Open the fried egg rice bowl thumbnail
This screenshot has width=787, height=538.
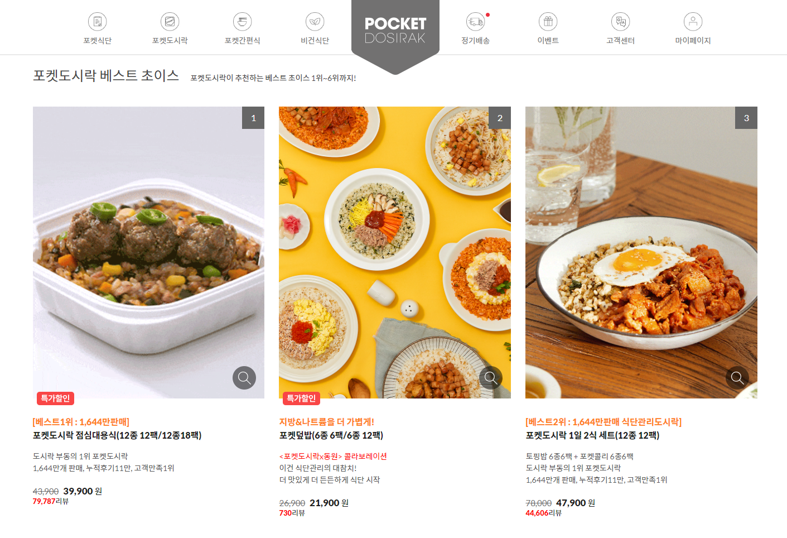[x=641, y=252]
